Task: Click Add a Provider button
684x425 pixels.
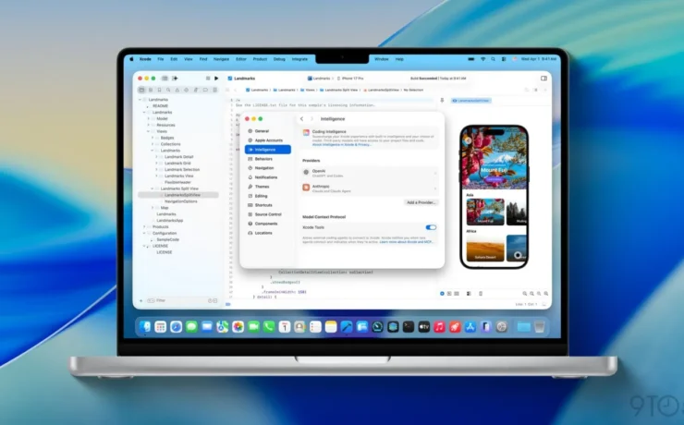Action: coord(421,202)
